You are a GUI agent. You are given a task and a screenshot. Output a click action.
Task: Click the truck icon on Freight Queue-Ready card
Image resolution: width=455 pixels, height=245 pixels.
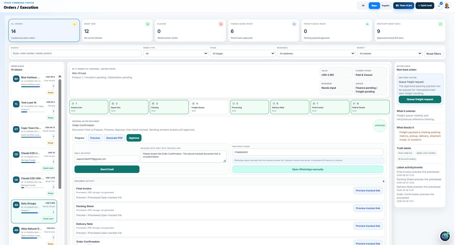(x=367, y=24)
